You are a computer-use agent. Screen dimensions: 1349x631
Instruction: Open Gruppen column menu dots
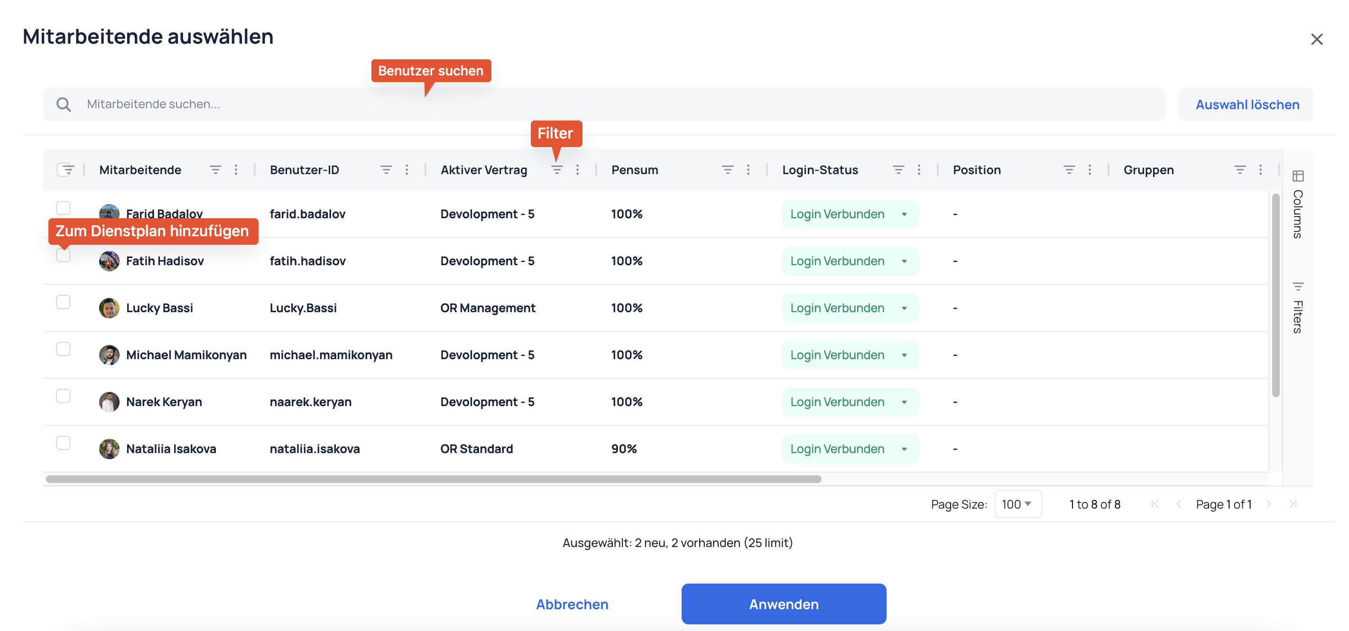1260,170
